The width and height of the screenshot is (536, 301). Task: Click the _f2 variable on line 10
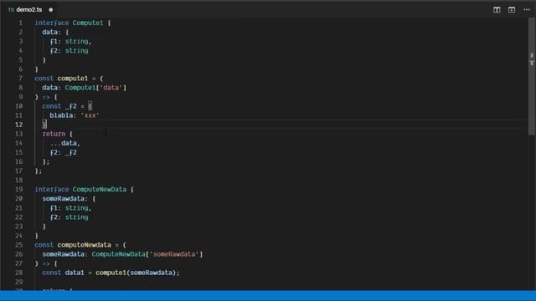tap(70, 106)
